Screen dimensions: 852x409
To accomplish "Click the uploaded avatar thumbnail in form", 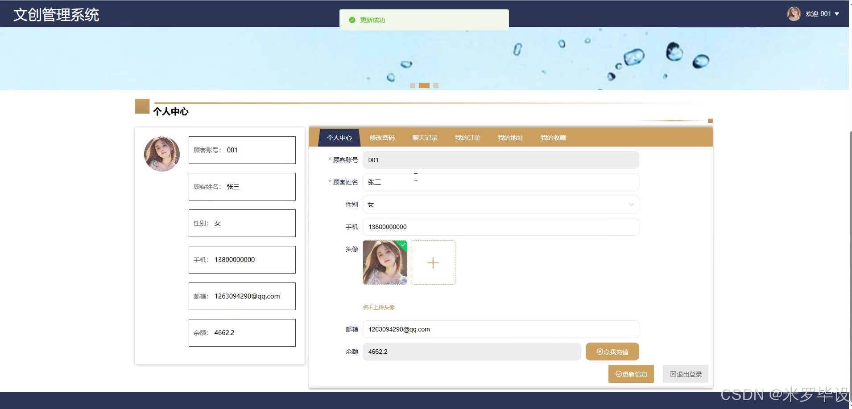I will (x=385, y=262).
